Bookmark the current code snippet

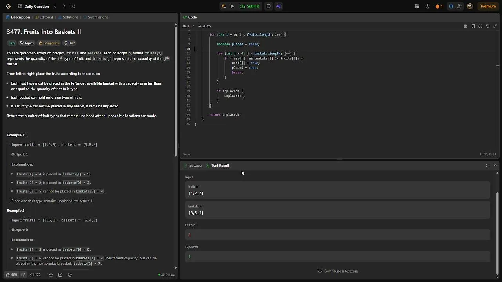pyautogui.click(x=473, y=26)
